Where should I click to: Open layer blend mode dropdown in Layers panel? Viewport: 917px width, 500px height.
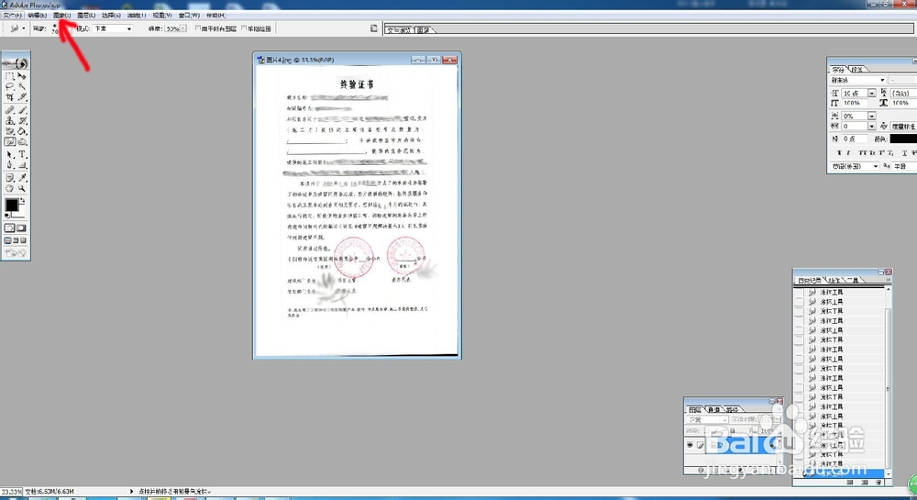coord(707,419)
